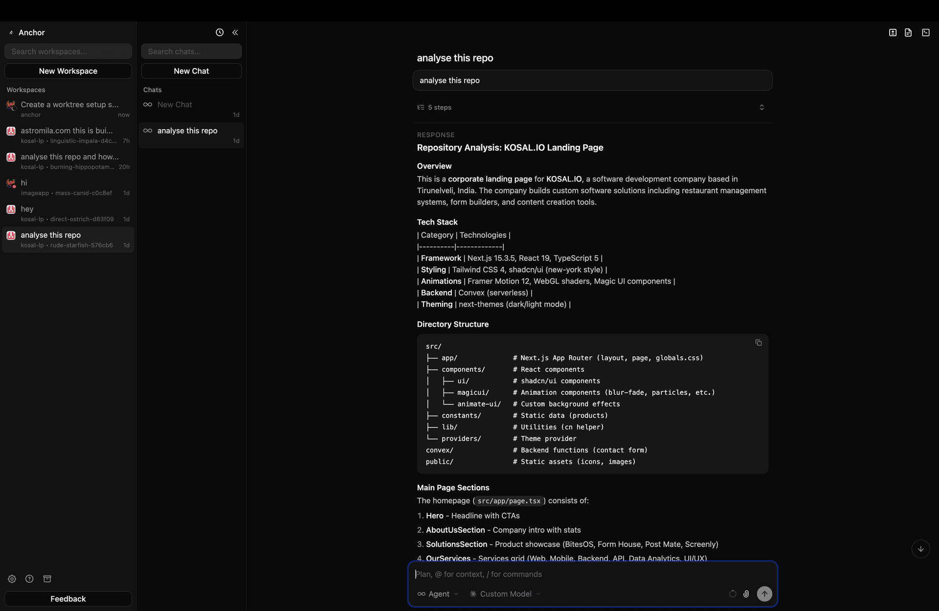This screenshot has height=611, width=939.
Task: Click the 'Workspaces' section label
Action: pos(26,90)
